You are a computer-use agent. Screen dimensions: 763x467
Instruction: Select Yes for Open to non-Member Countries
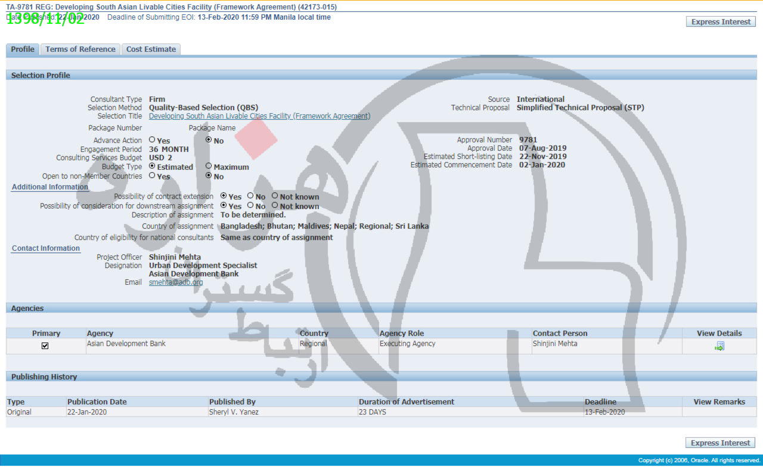152,176
